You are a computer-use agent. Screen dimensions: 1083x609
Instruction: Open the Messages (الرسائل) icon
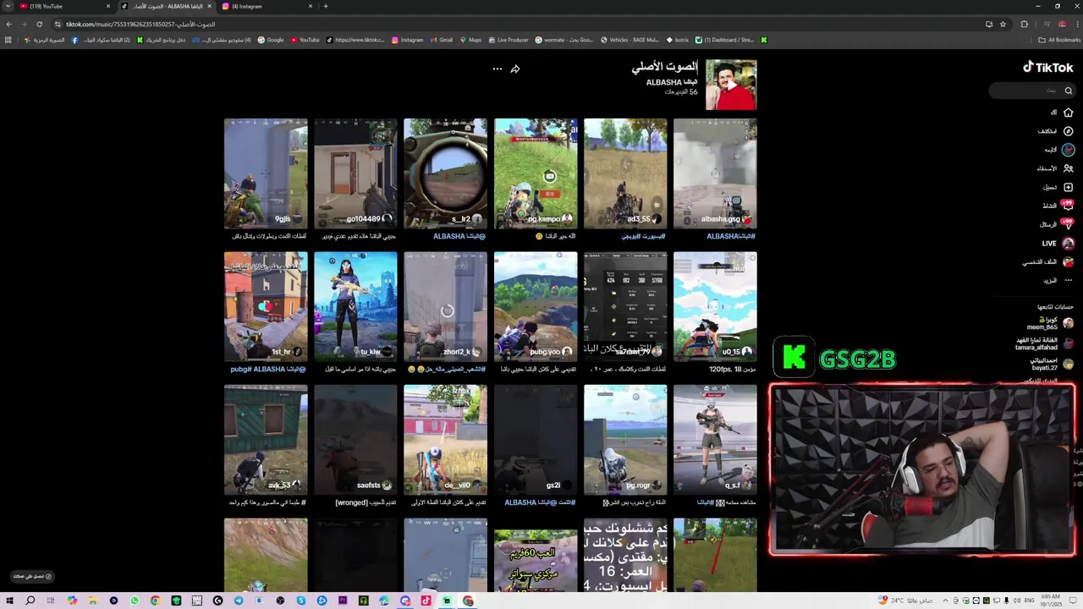(x=1068, y=224)
